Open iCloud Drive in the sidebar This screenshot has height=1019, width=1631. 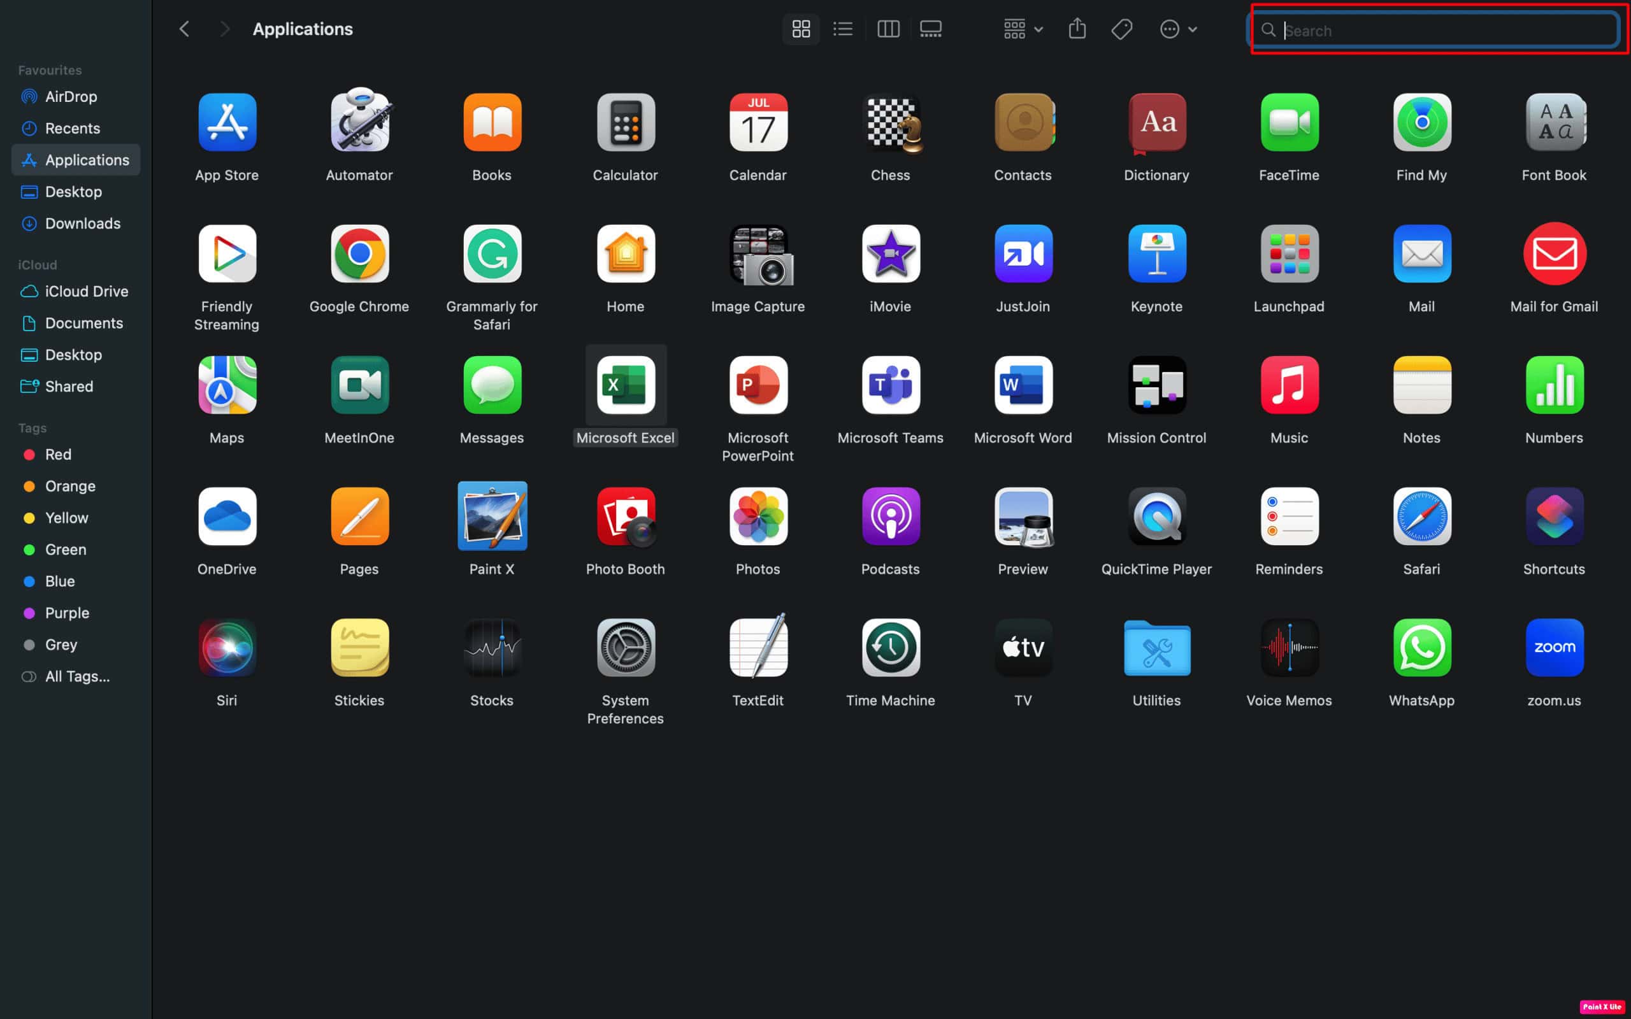(x=75, y=291)
